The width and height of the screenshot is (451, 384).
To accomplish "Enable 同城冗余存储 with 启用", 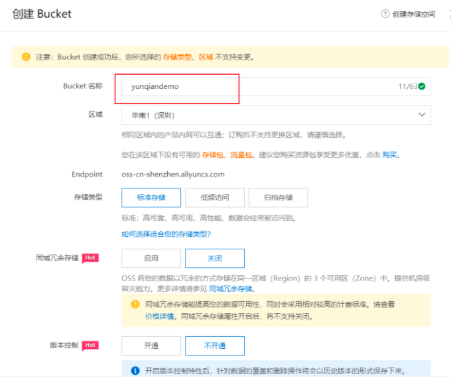I will [x=151, y=258].
